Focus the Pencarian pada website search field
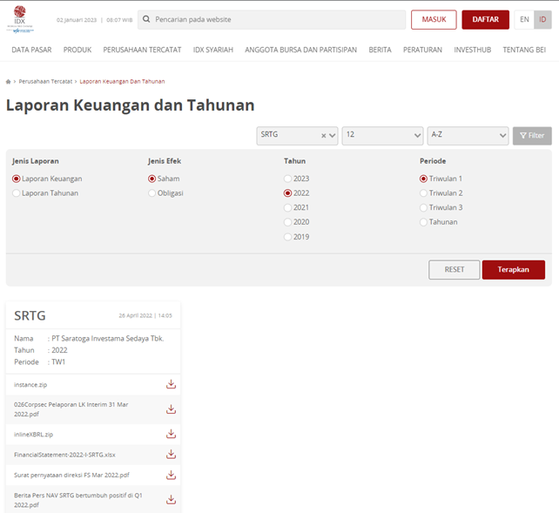 point(272,20)
